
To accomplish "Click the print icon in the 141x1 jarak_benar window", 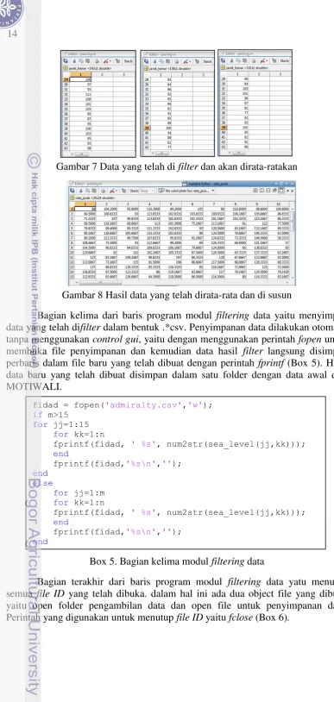I will (x=253, y=61).
